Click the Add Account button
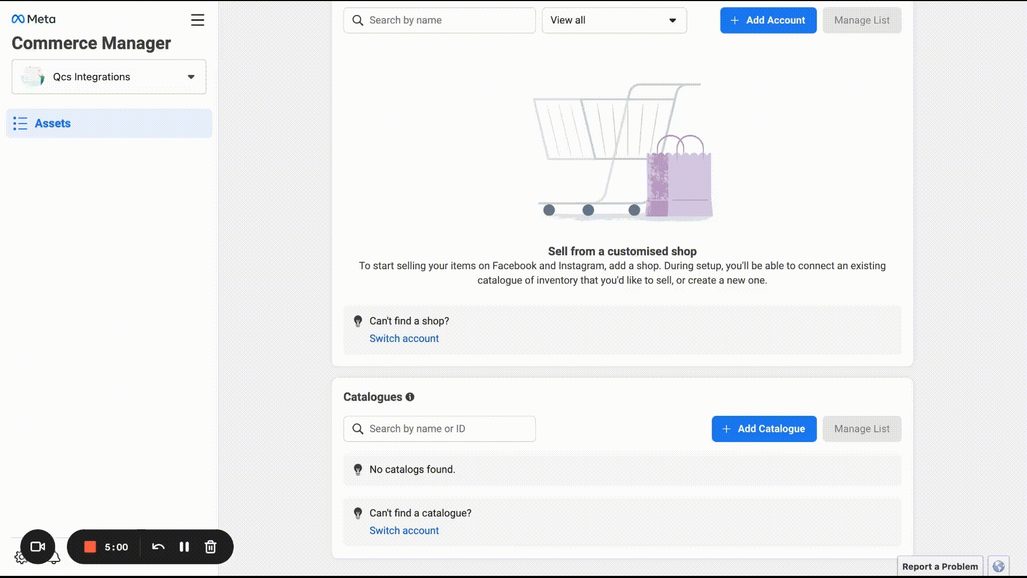 point(768,20)
